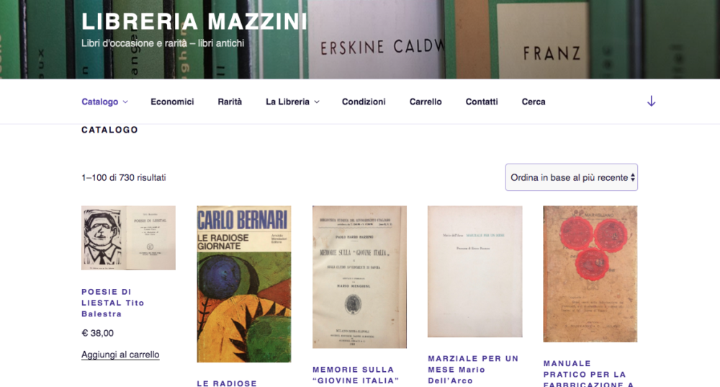This screenshot has width=720, height=387.
Task: Open the Marziale per un Mese title link
Action: [473, 370]
